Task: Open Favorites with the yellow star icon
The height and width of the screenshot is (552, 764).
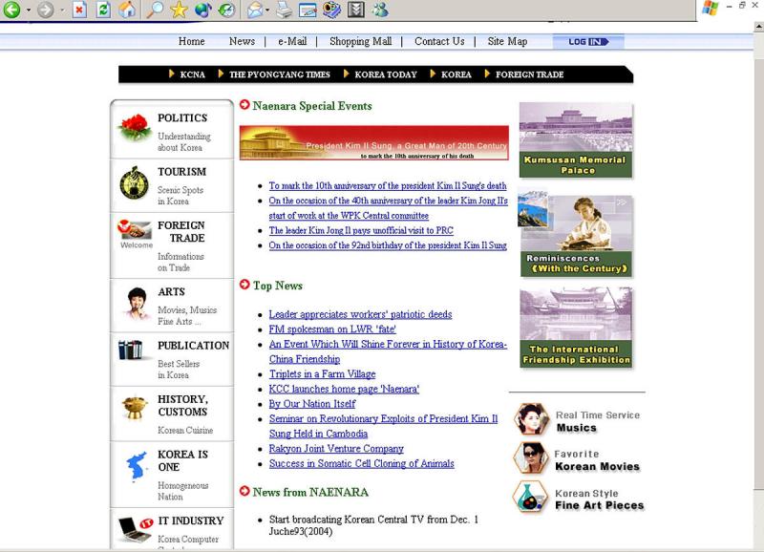Action: coord(179,10)
